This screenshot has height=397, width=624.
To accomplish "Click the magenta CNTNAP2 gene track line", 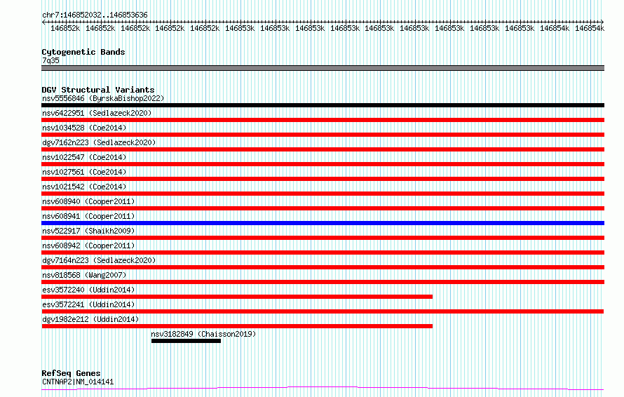I will [x=323, y=389].
